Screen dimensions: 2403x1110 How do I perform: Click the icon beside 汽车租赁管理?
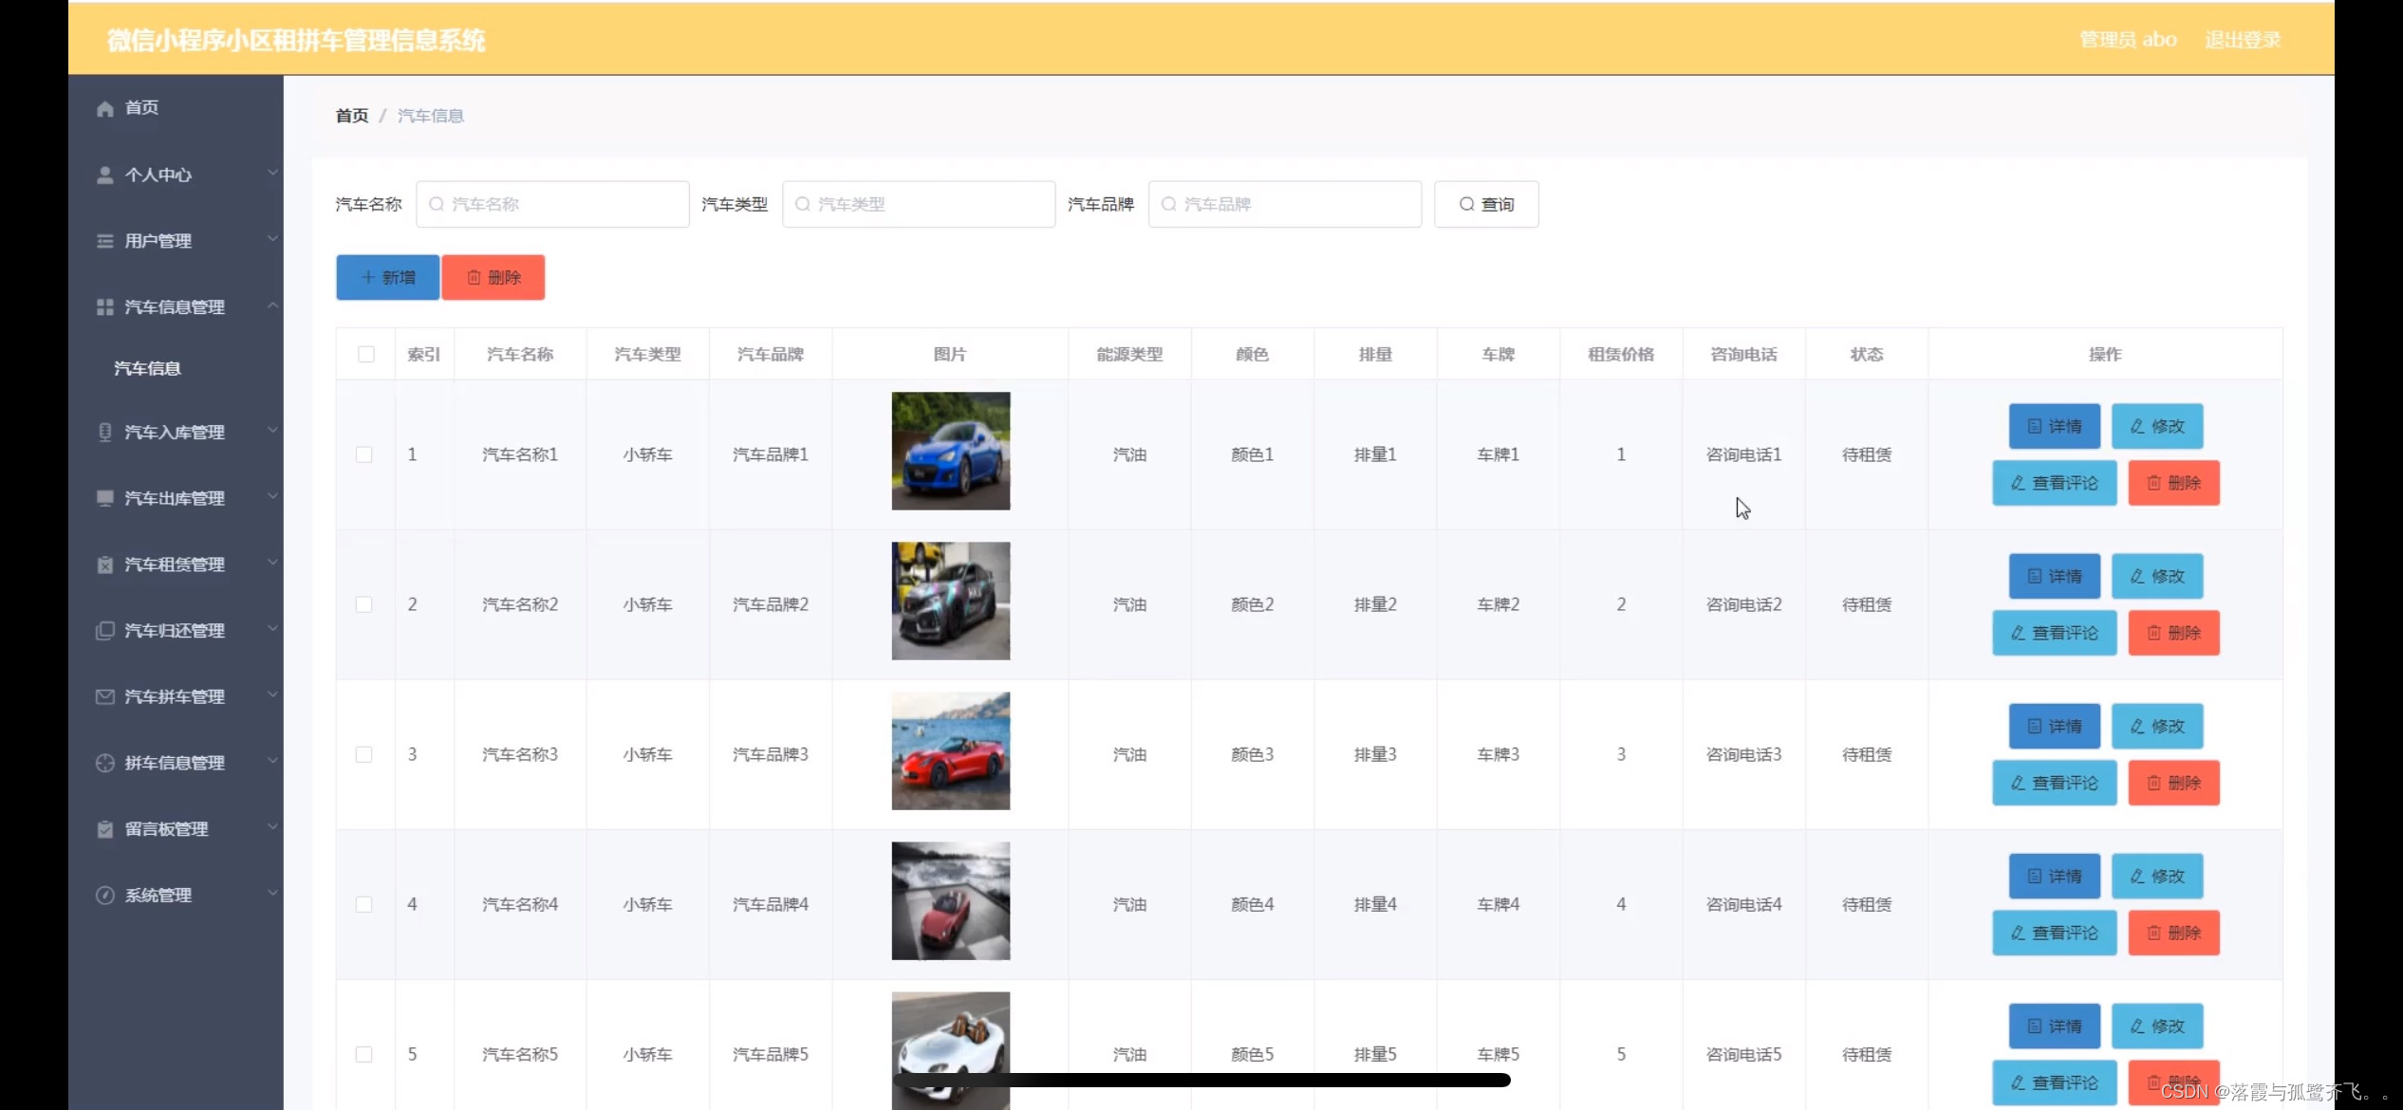[104, 564]
